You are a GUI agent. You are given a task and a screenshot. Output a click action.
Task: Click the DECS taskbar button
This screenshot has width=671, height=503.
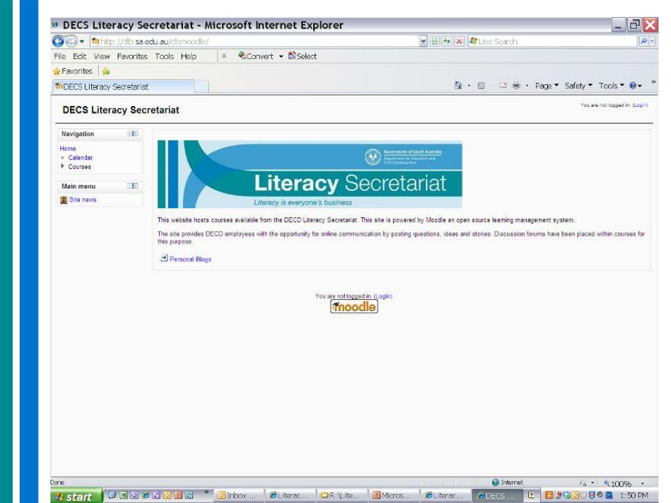[x=497, y=495]
